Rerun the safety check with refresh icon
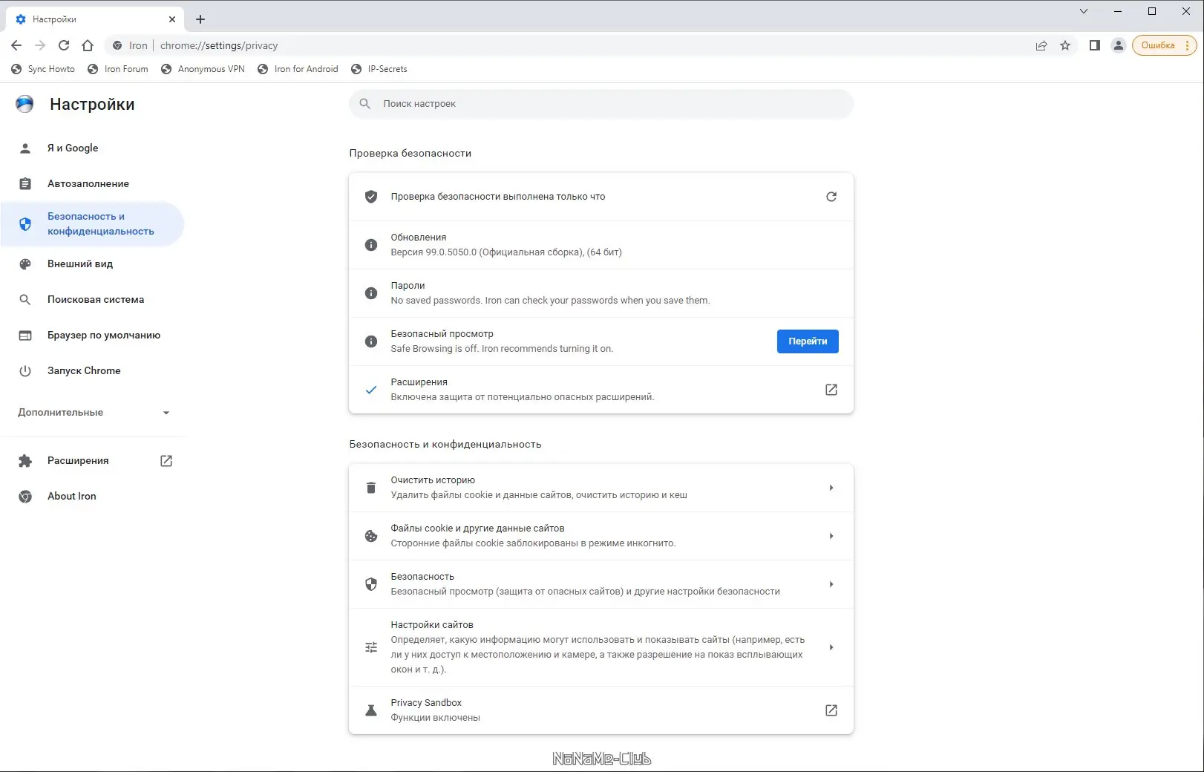The width and height of the screenshot is (1204, 772). 831,197
